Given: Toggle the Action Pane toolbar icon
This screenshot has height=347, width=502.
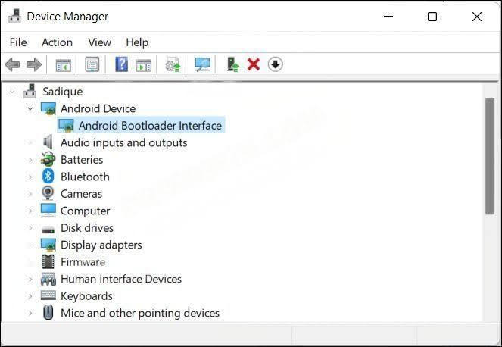Looking at the screenshot, I should 144,65.
